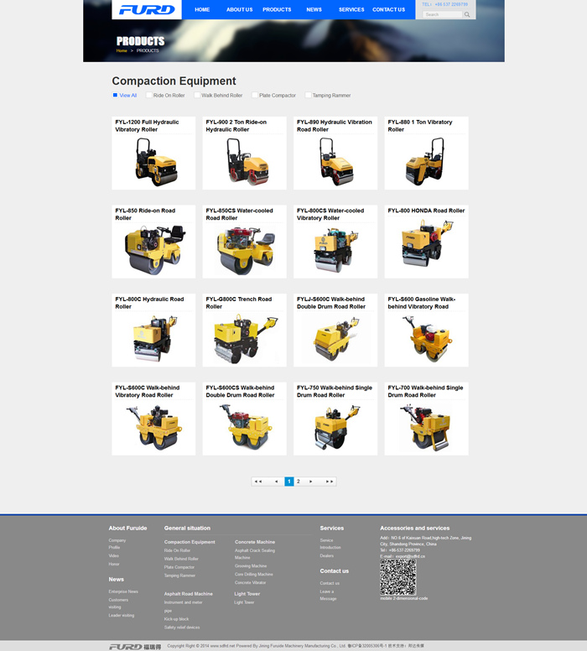Viewport: 587px width, 651px height.
Task: Open footer Ride On Roller link
Action: pyautogui.click(x=177, y=550)
